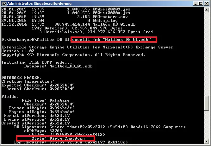Click the dbtime value 710865938

point(61,135)
